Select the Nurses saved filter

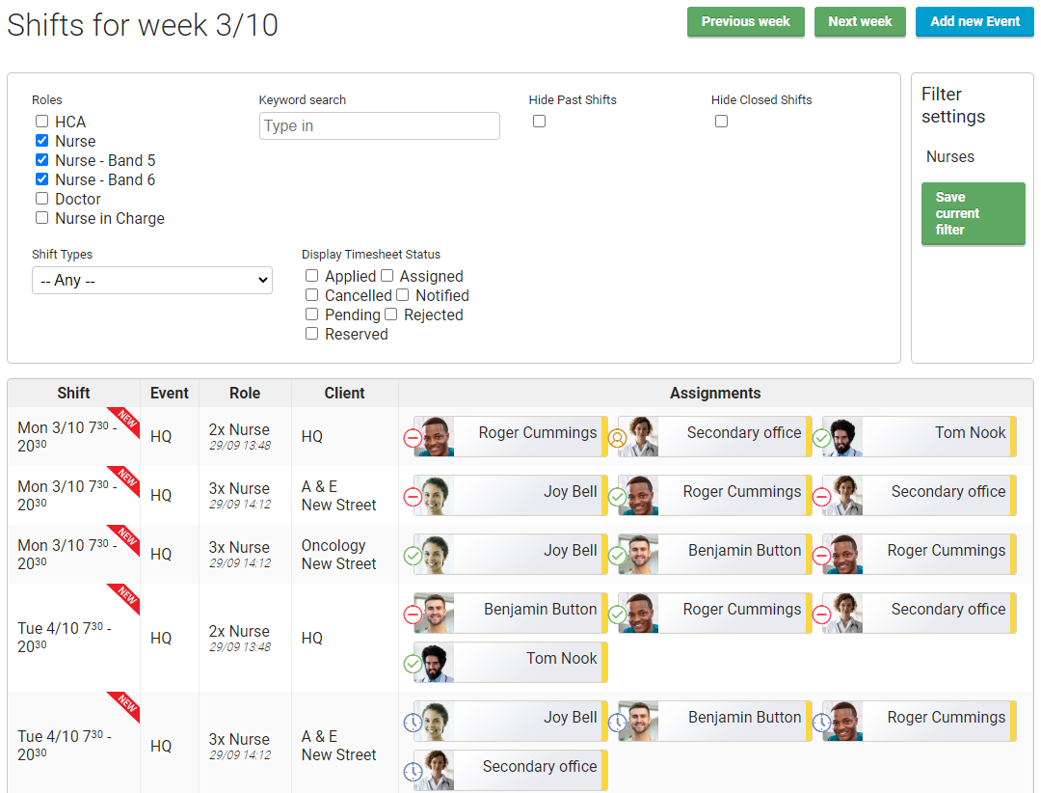[x=950, y=157]
